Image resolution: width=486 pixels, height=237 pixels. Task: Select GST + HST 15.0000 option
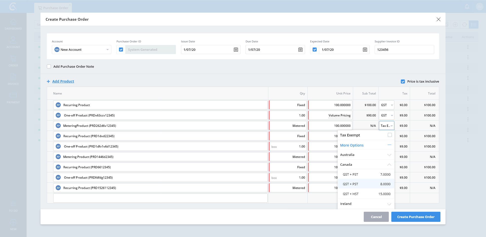click(x=366, y=194)
